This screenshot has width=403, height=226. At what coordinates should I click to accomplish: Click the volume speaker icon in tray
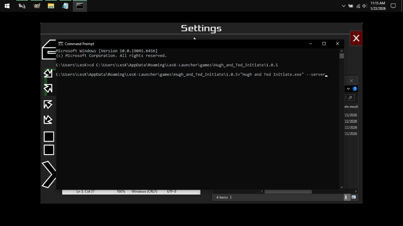point(364,6)
